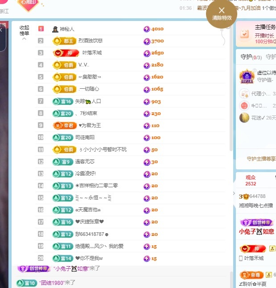This screenshot has width=276, height=288.
Task: Click the 创世神帝 badge in entry message
Action: 34,269
